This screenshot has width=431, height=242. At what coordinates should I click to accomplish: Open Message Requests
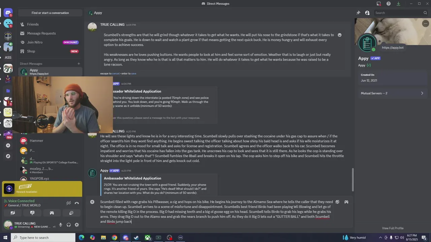(50, 33)
